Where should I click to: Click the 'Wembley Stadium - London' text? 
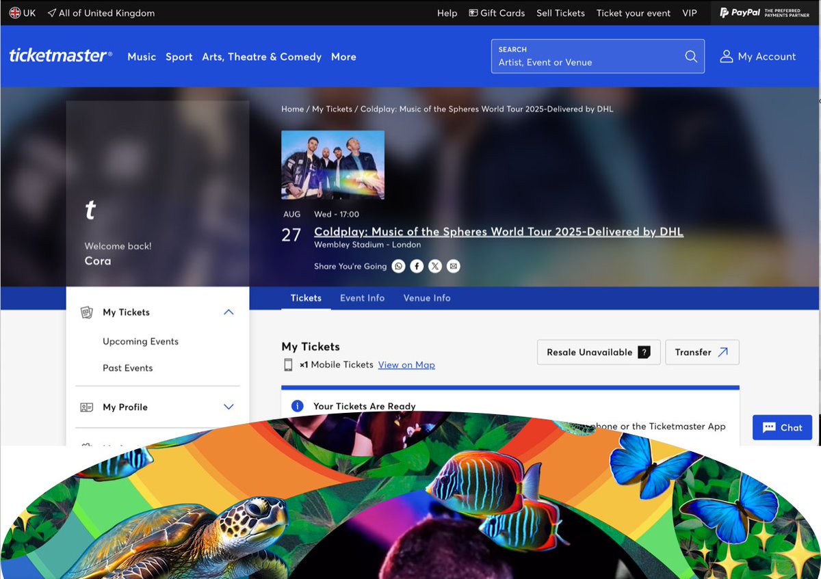point(367,245)
